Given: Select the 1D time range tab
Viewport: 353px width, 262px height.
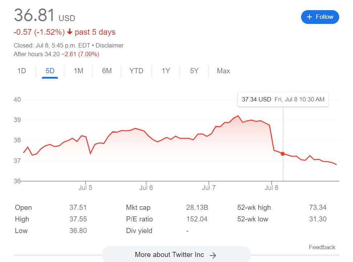Looking at the screenshot, I should 22,71.
